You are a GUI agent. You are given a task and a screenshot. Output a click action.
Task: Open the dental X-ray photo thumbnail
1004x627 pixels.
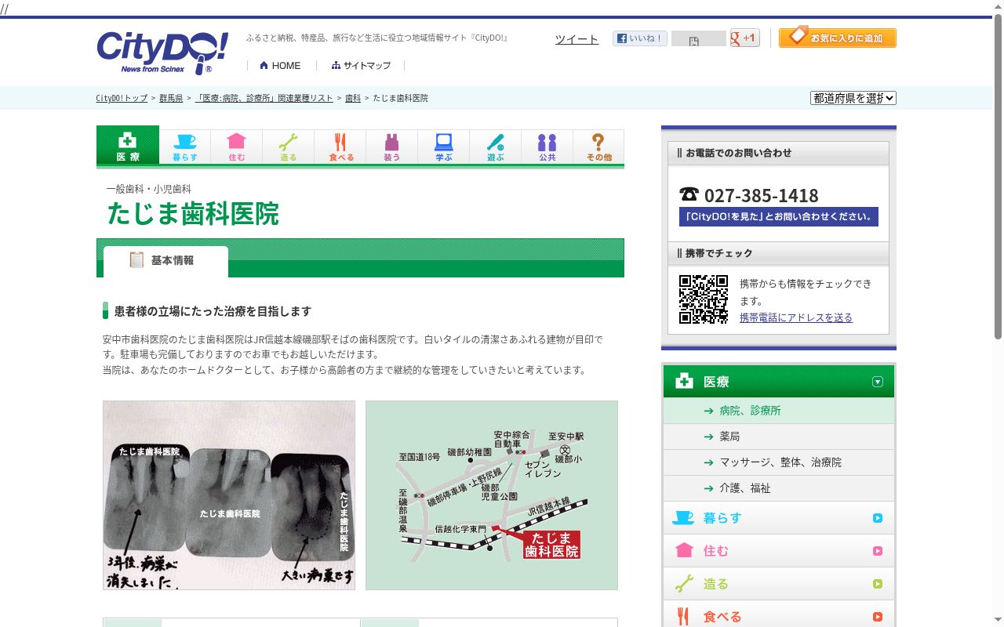(x=229, y=495)
